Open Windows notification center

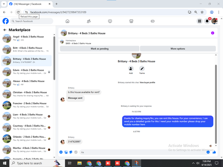point(217,163)
